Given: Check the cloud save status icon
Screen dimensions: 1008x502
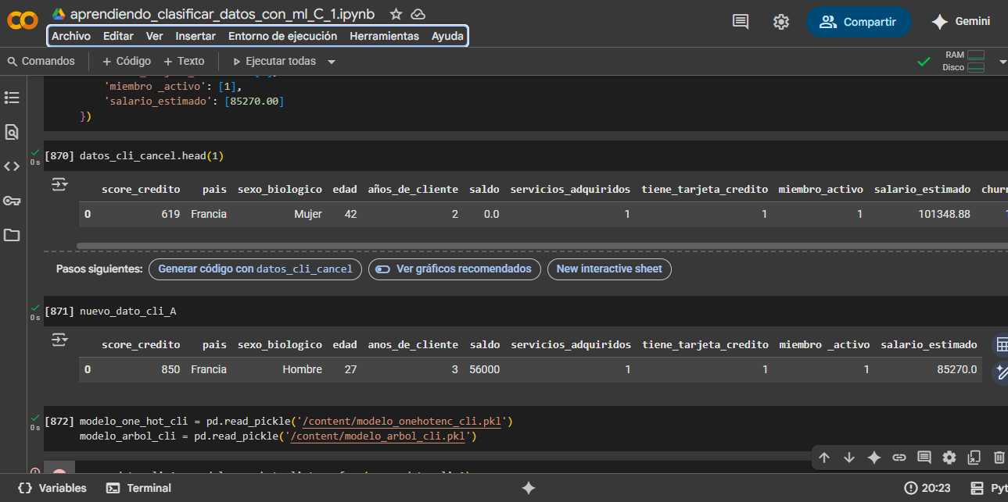Looking at the screenshot, I should click(x=418, y=14).
